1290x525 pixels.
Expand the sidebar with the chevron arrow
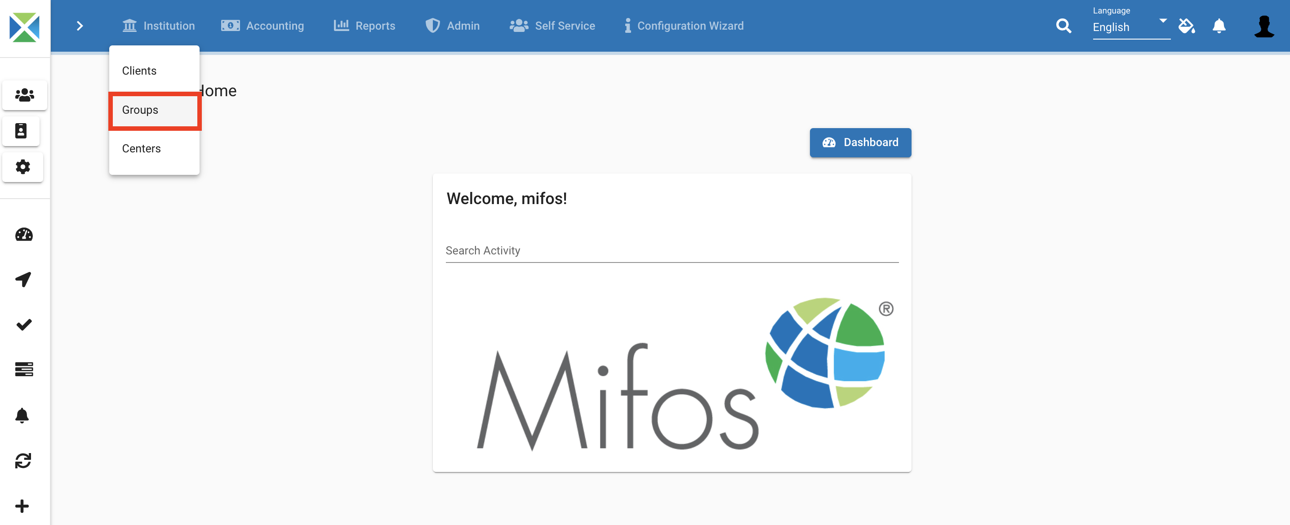(80, 26)
